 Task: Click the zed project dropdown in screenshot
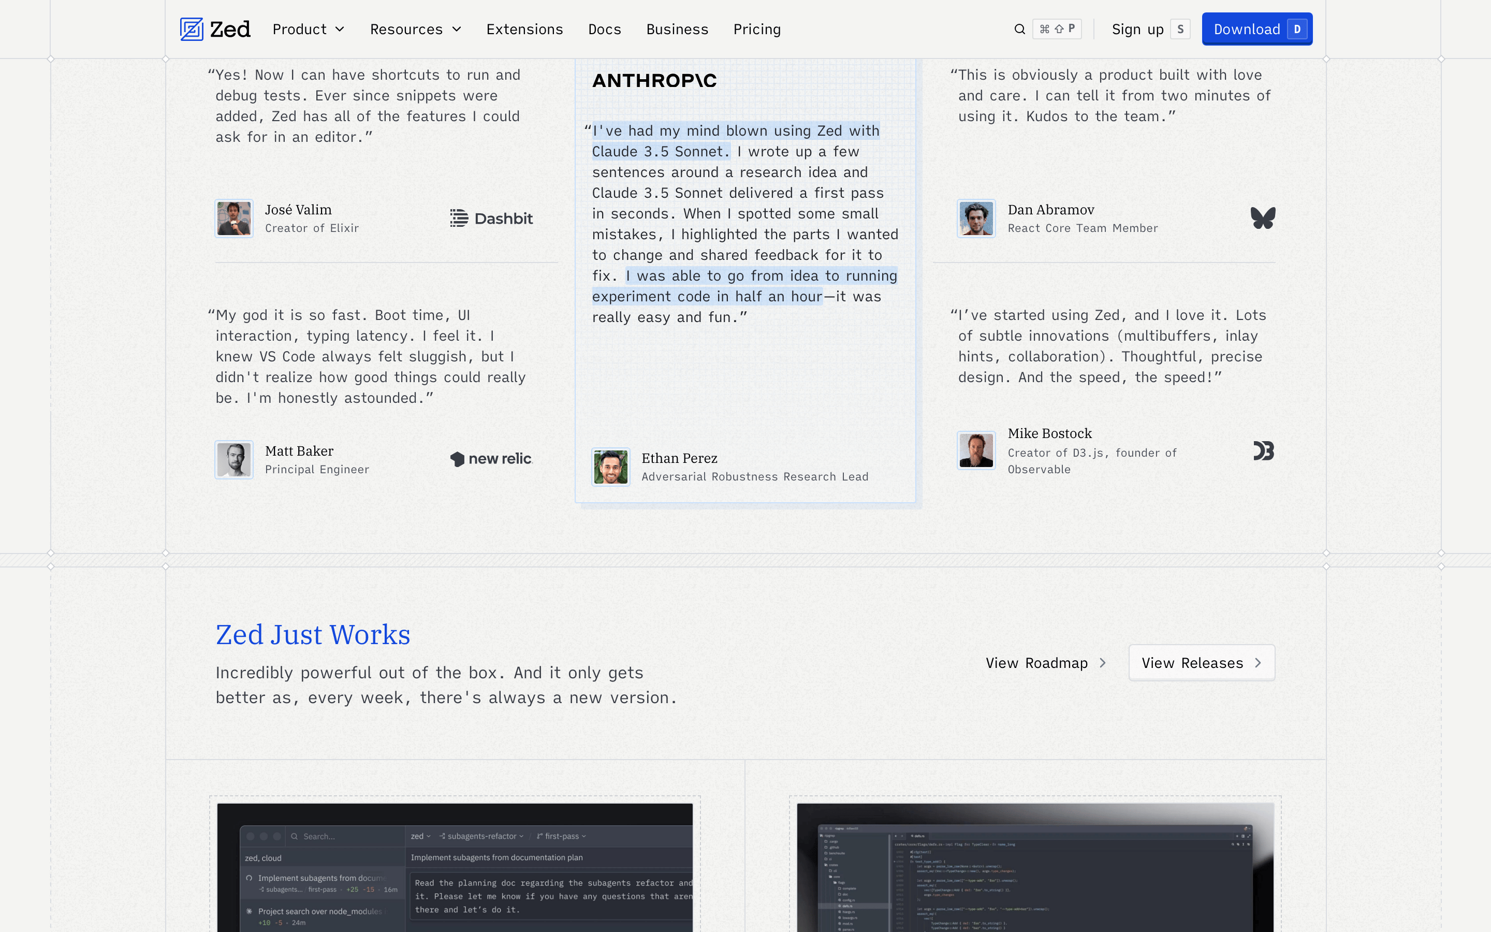click(x=421, y=836)
